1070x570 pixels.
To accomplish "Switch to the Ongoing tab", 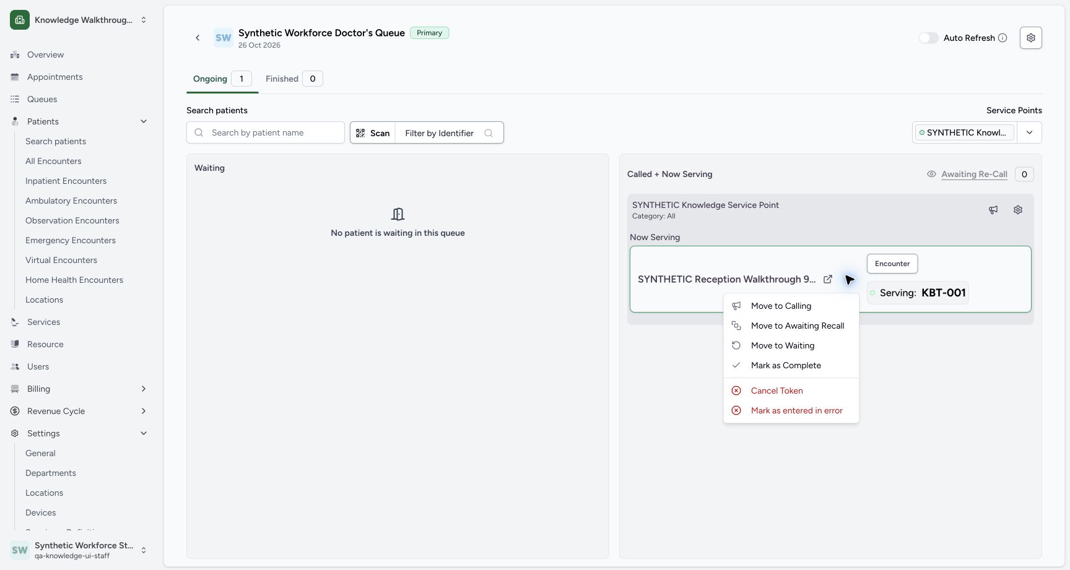I will click(222, 79).
